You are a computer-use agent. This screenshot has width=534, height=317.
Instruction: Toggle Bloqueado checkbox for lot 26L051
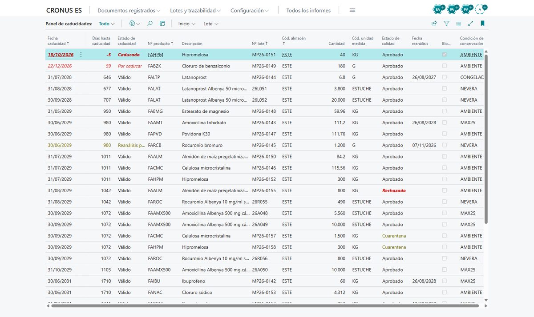pos(445,88)
